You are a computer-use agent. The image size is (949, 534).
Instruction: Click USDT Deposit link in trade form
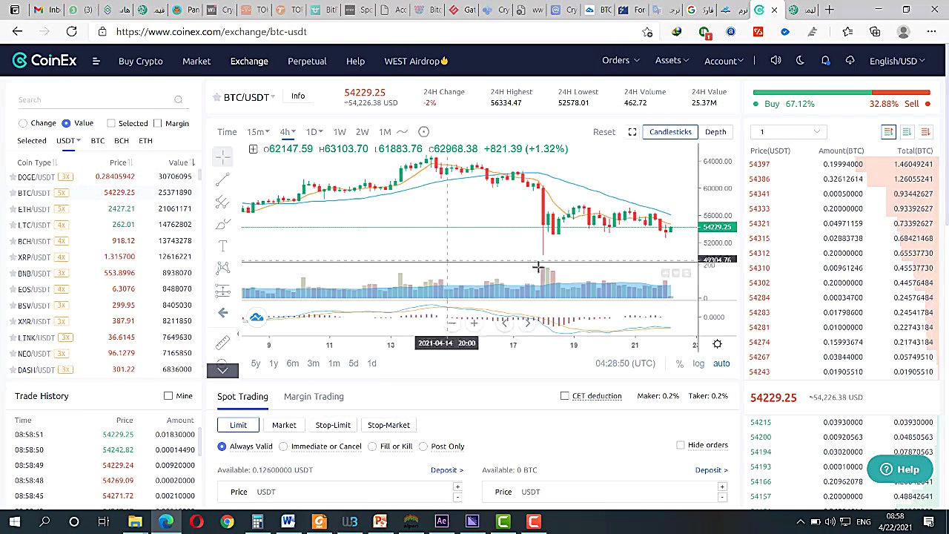[446, 469]
